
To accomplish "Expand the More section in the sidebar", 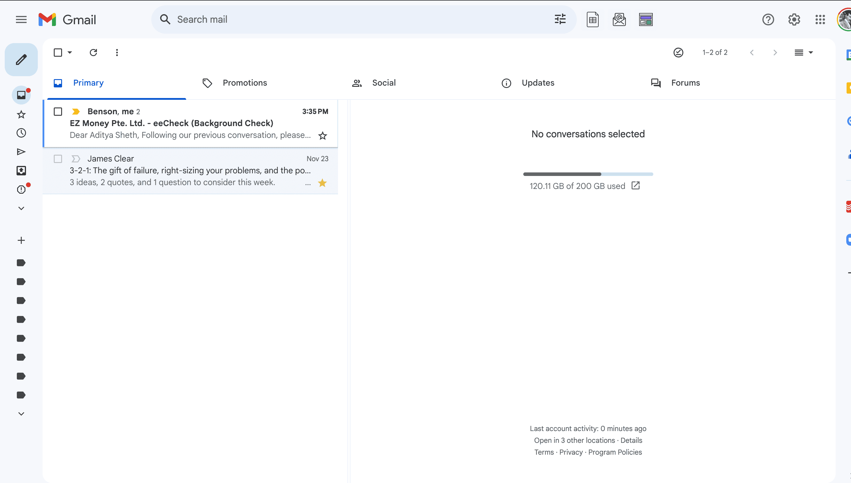I will [21, 208].
